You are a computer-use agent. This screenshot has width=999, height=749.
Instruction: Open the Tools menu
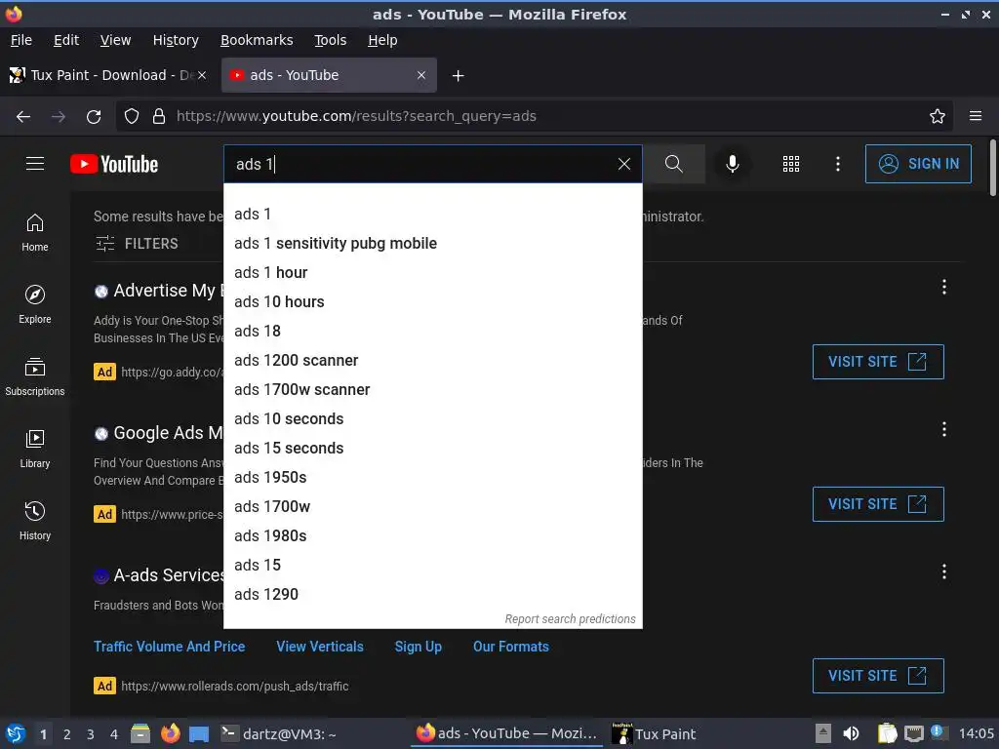pyautogui.click(x=330, y=40)
